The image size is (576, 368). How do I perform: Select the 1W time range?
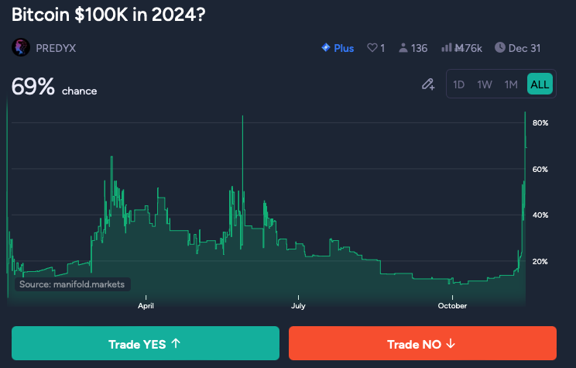tap(485, 84)
